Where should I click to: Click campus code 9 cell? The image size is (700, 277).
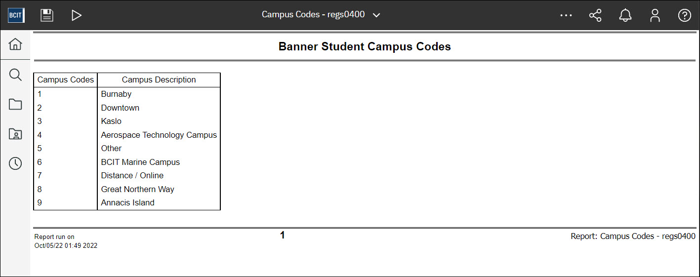[x=66, y=202]
